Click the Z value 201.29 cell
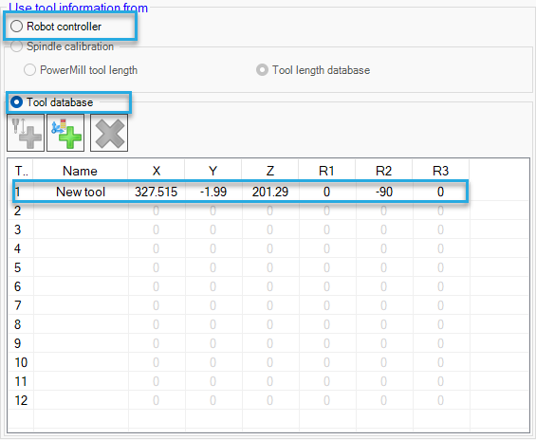This screenshot has height=440, width=536. pyautogui.click(x=270, y=192)
